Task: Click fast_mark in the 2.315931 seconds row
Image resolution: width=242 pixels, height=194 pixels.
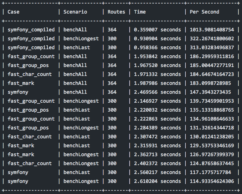Action: (21, 145)
